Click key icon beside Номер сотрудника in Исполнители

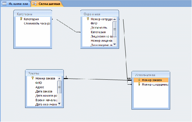point(139,84)
